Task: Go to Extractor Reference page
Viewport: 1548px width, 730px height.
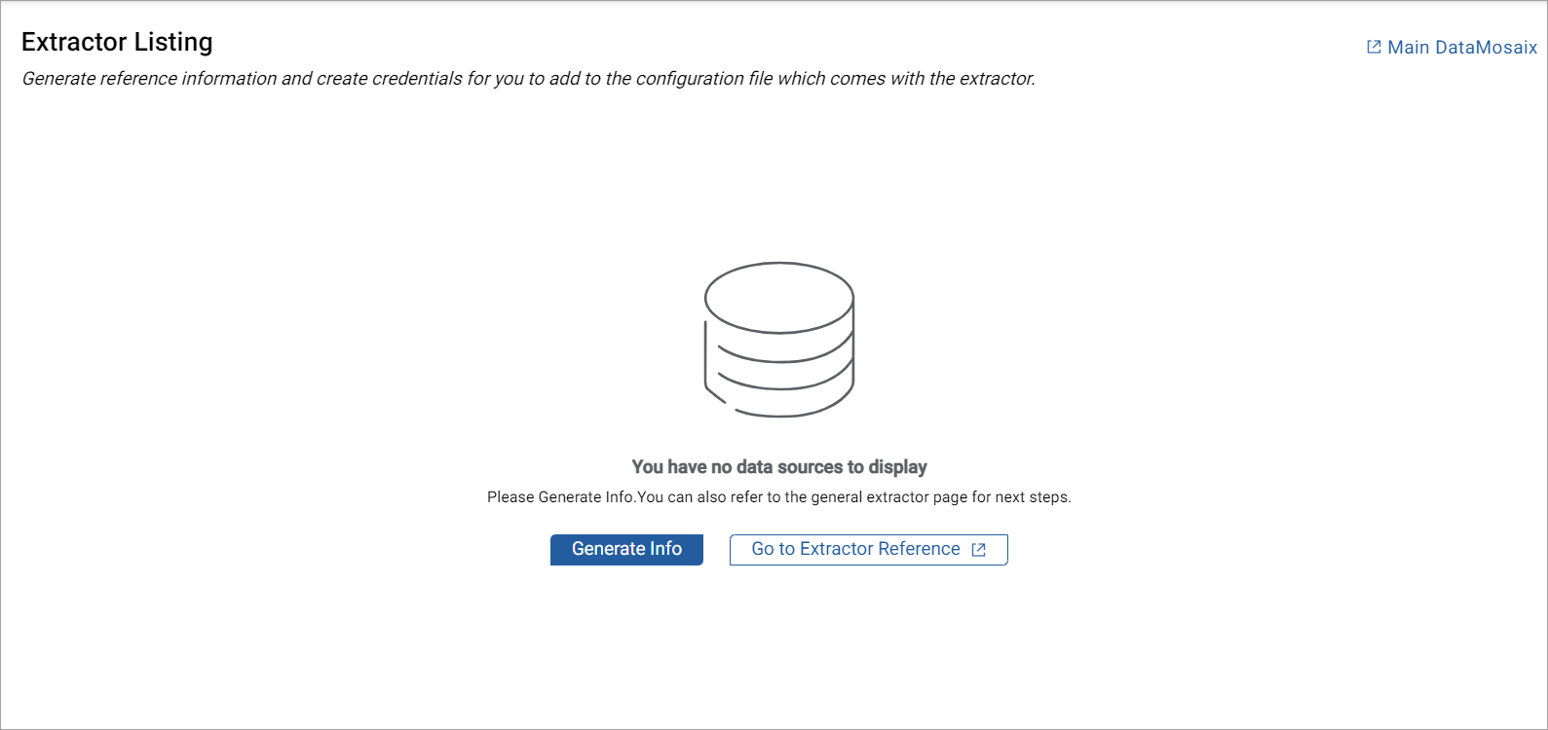Action: pyautogui.click(x=867, y=549)
